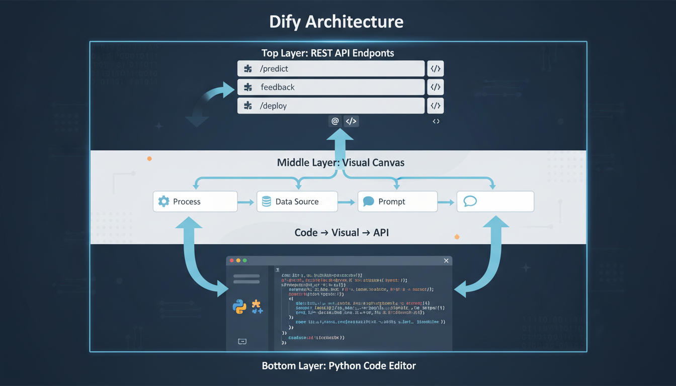This screenshot has width=676, height=386.
Task: Expand the branch arrow above the Prompt node
Action: (x=397, y=186)
